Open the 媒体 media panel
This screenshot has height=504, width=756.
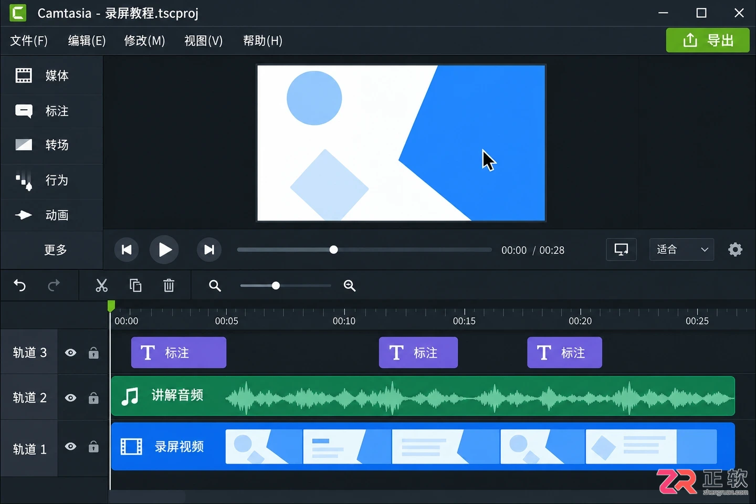[51, 76]
